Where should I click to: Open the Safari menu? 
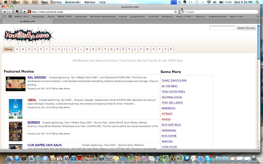15,2
